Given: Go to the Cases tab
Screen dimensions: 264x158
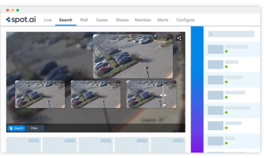Looking at the screenshot, I should point(102,20).
